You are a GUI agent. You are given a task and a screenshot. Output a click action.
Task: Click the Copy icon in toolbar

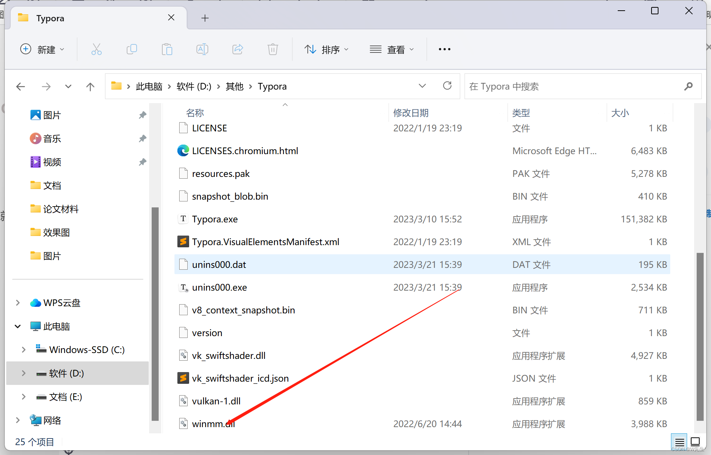click(131, 49)
